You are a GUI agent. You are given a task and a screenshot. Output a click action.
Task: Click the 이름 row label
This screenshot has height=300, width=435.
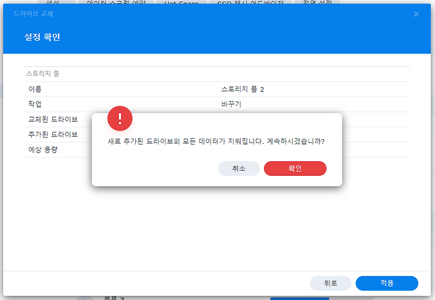pyautogui.click(x=35, y=89)
